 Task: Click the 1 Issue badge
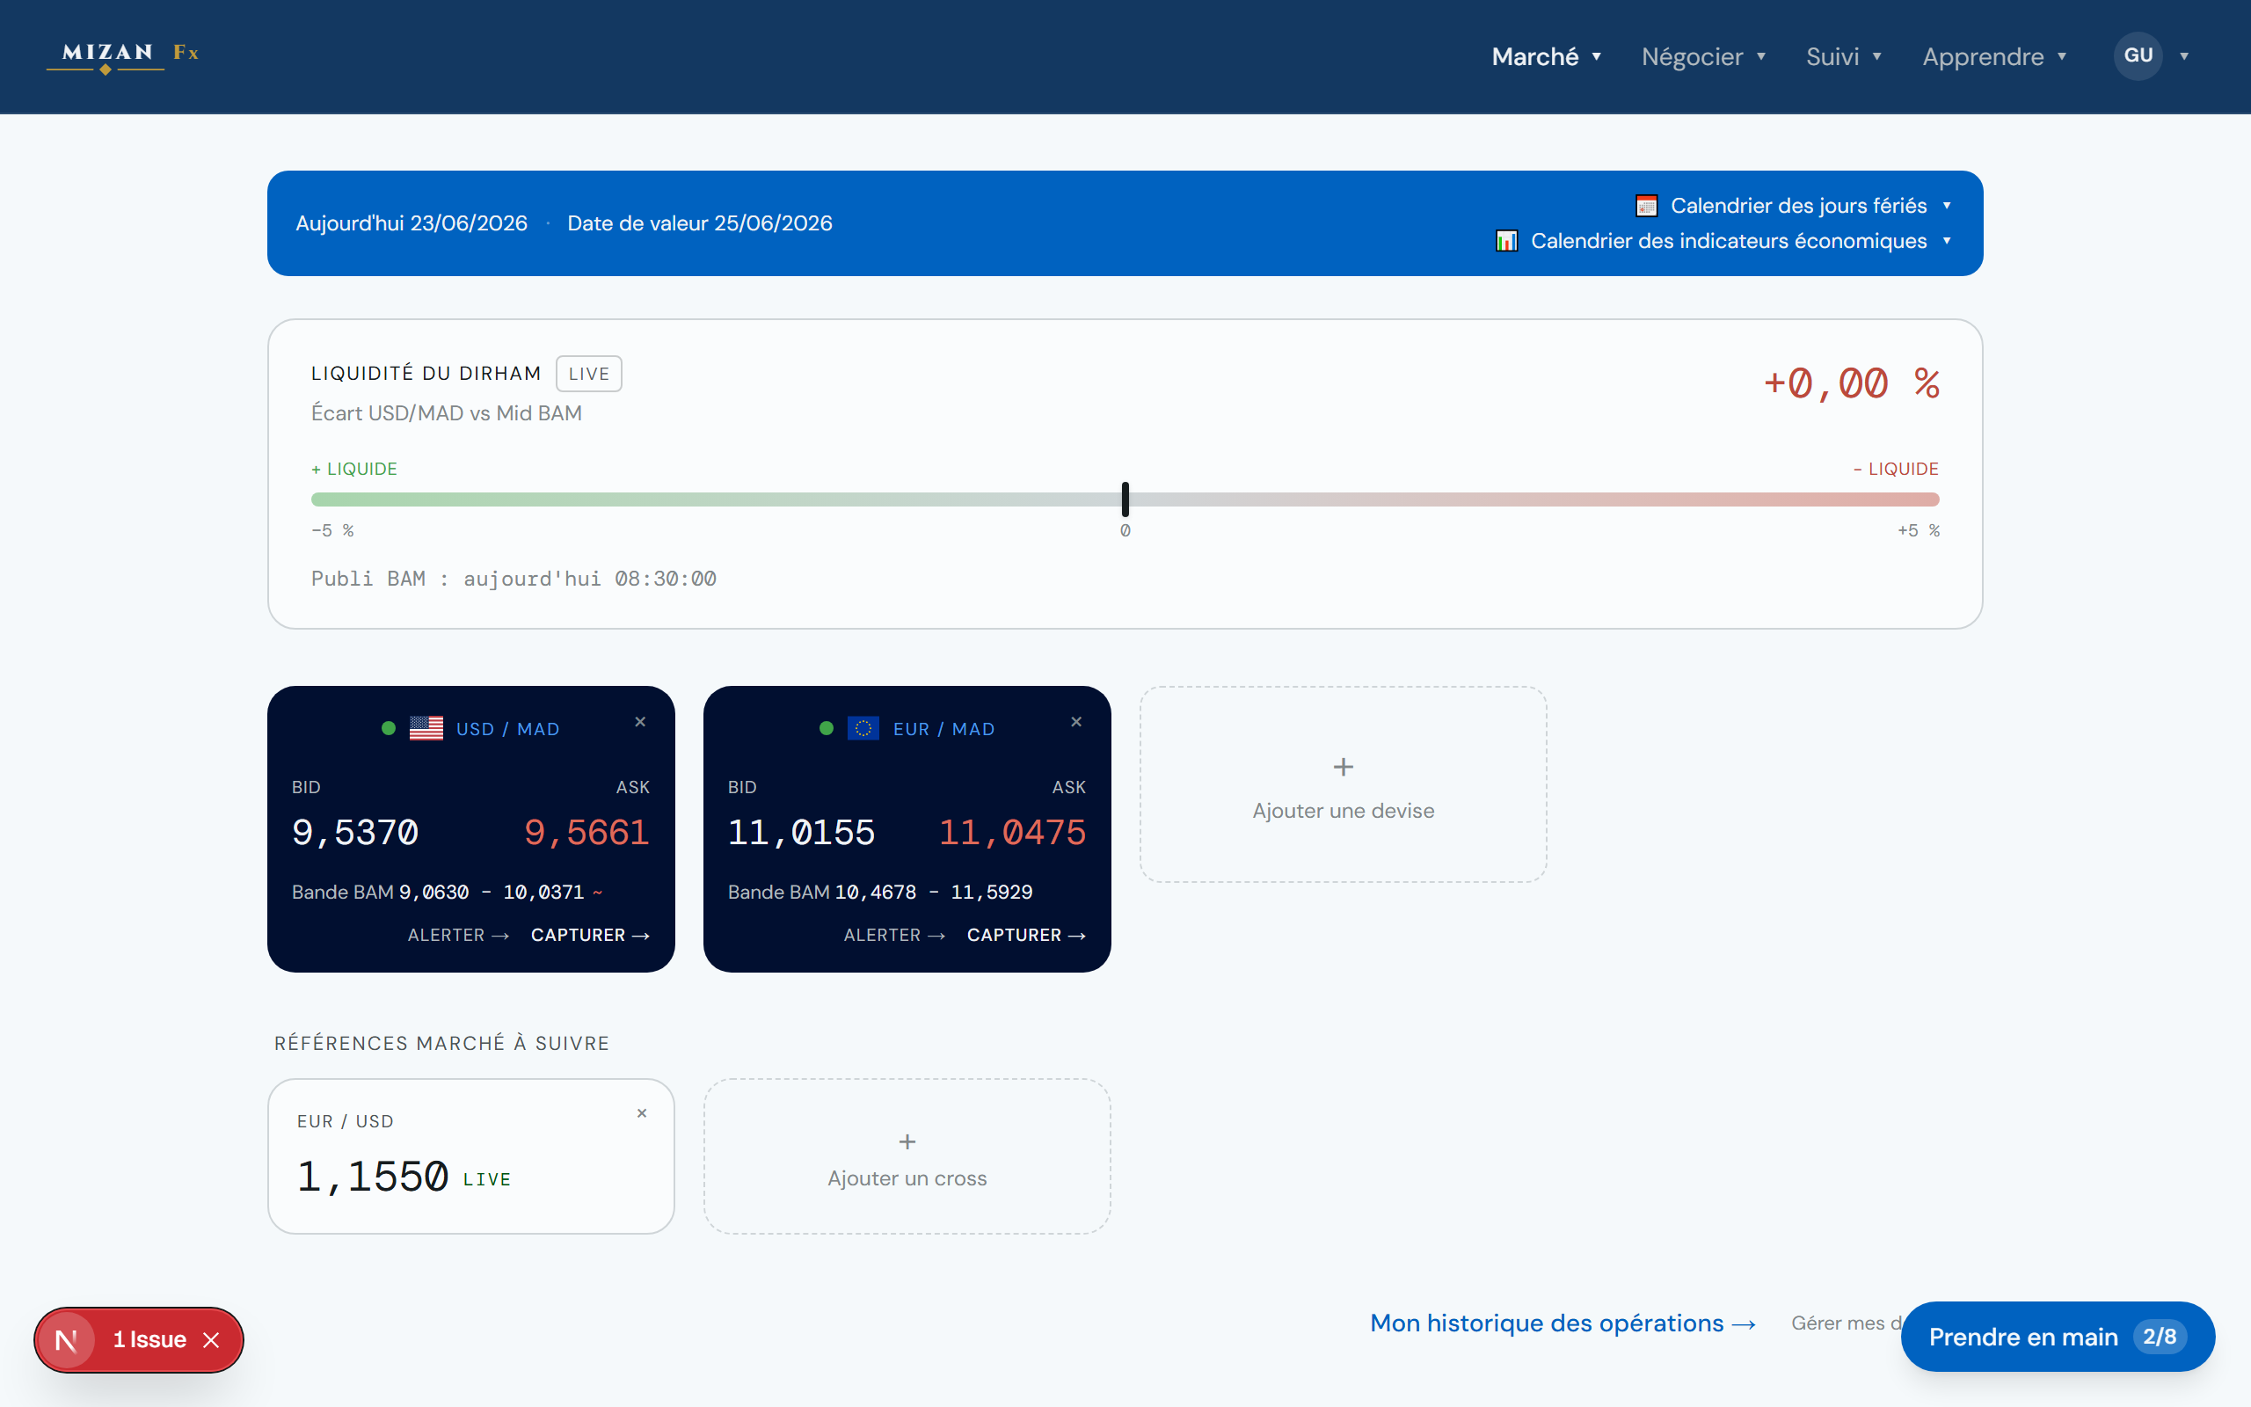[x=149, y=1340]
